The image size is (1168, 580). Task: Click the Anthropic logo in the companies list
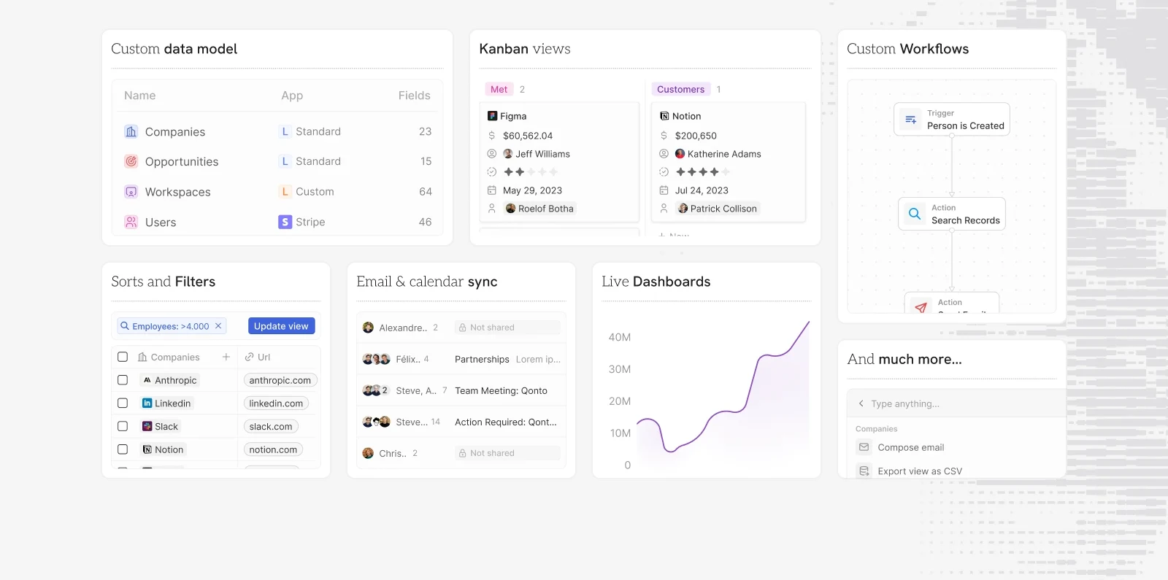tap(147, 380)
